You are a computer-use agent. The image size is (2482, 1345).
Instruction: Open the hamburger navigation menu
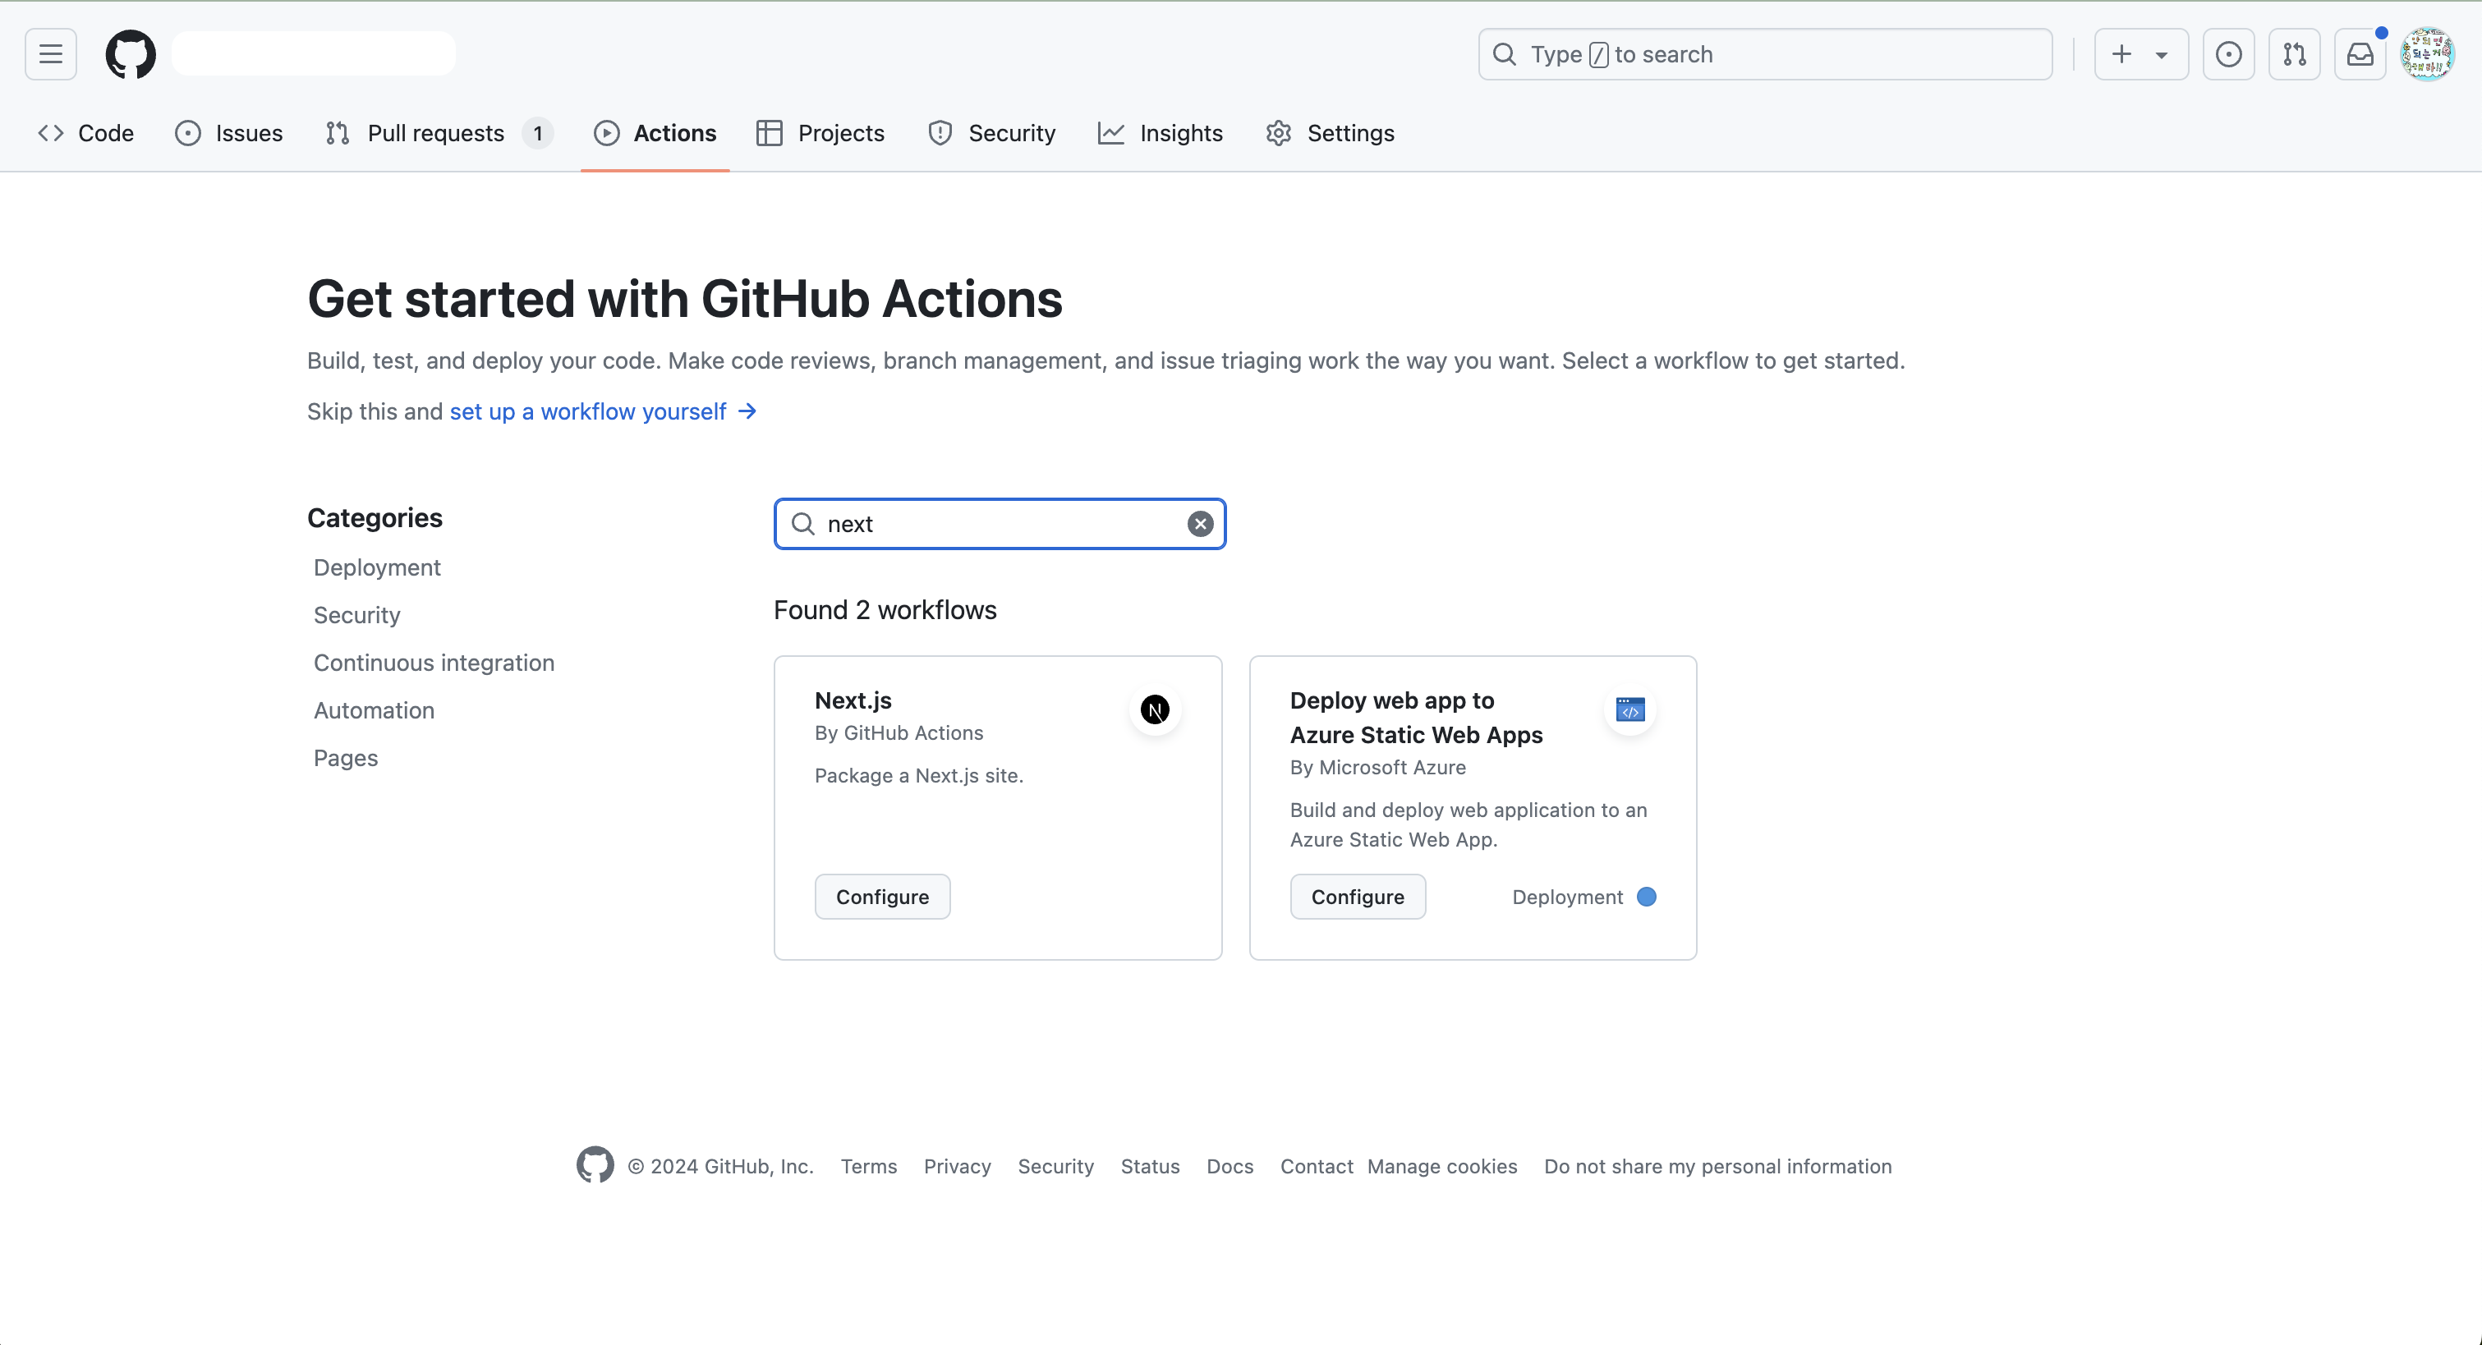(x=50, y=54)
